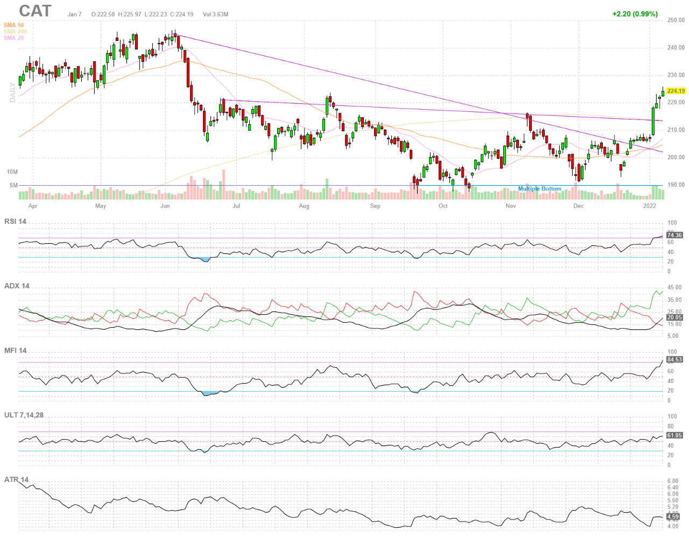Viewport: 689px width, 538px height.
Task: Click the 5M volume axis label
Action: [14, 186]
